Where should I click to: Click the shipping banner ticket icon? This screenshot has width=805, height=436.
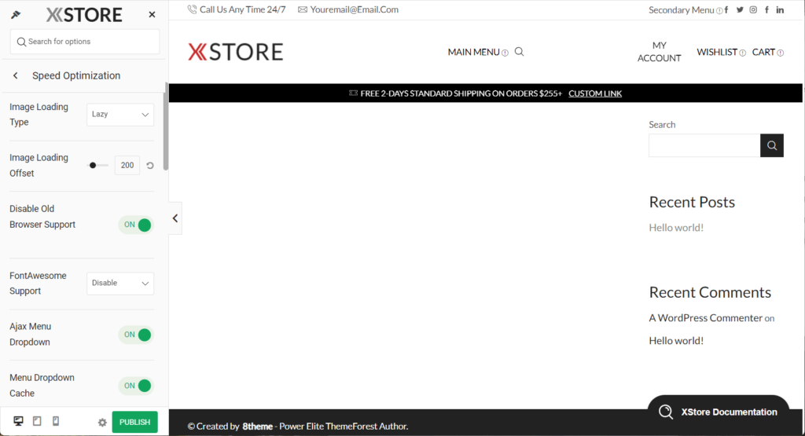click(353, 93)
